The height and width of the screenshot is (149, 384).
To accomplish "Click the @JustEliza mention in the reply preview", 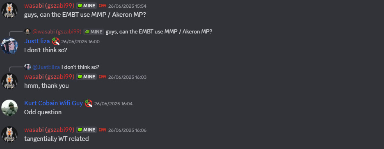I will [x=46, y=67].
